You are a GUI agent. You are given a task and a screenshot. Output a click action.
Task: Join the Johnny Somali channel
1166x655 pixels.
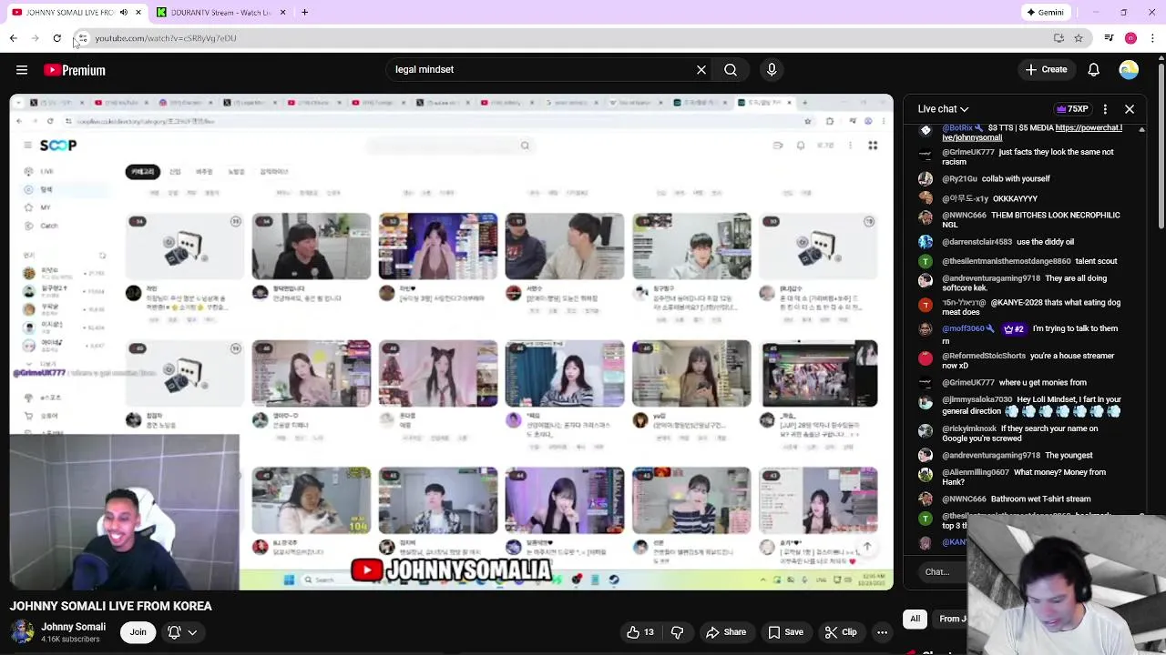tap(138, 632)
